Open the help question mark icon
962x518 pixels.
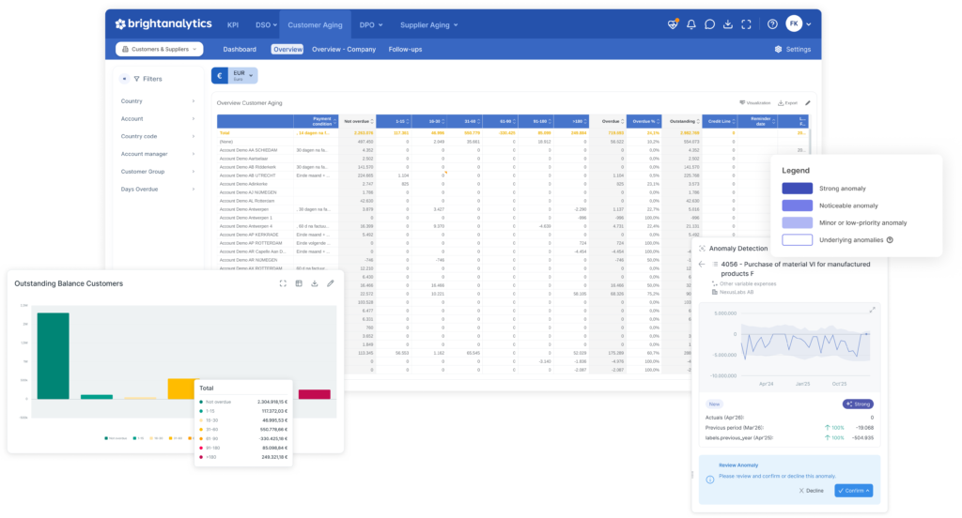[x=772, y=24]
